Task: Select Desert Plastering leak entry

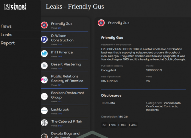Action: coord(66,64)
